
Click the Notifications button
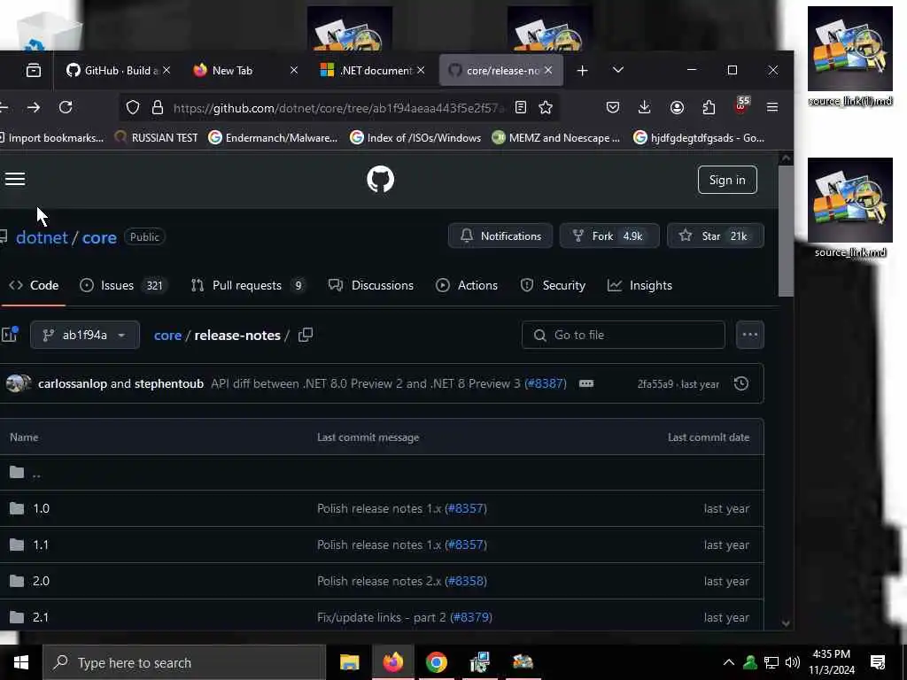[x=500, y=236]
